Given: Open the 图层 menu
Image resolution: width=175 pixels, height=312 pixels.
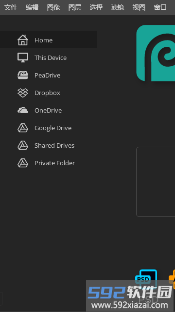Looking at the screenshot, I should click(x=75, y=8).
